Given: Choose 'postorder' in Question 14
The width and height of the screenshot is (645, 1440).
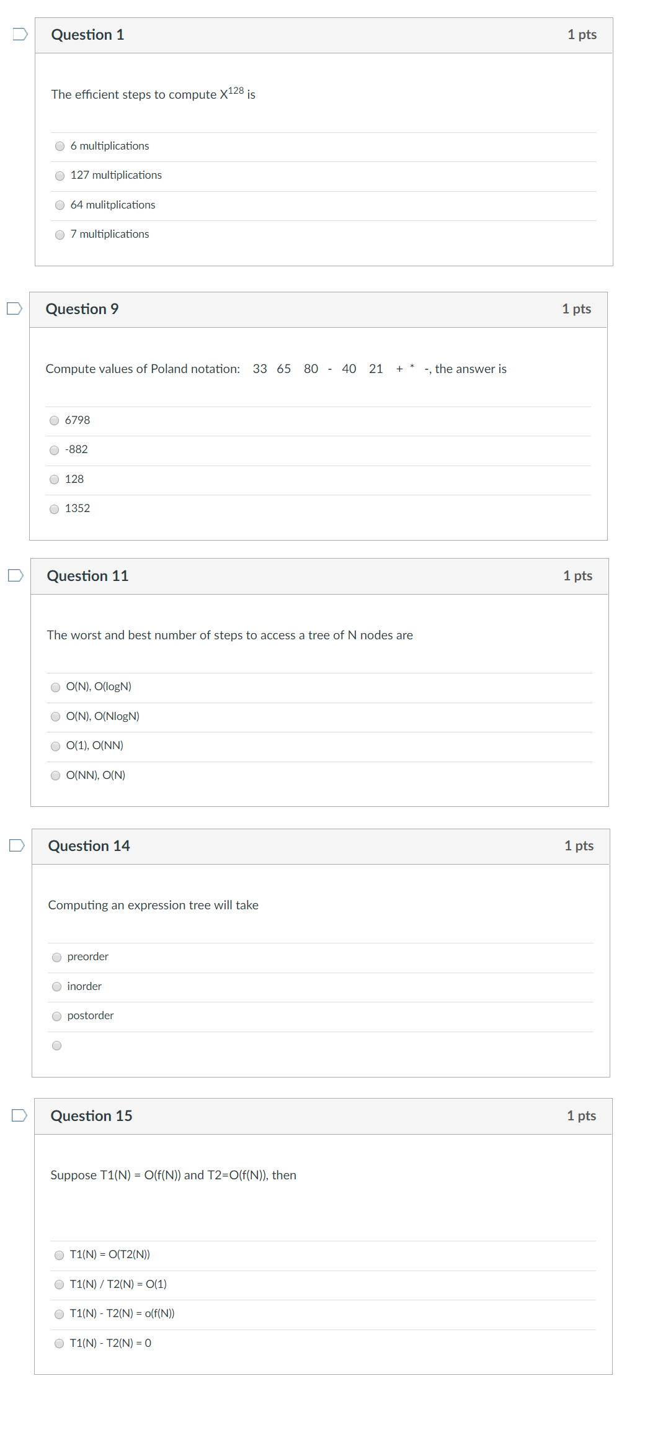Looking at the screenshot, I should coord(57,1015).
